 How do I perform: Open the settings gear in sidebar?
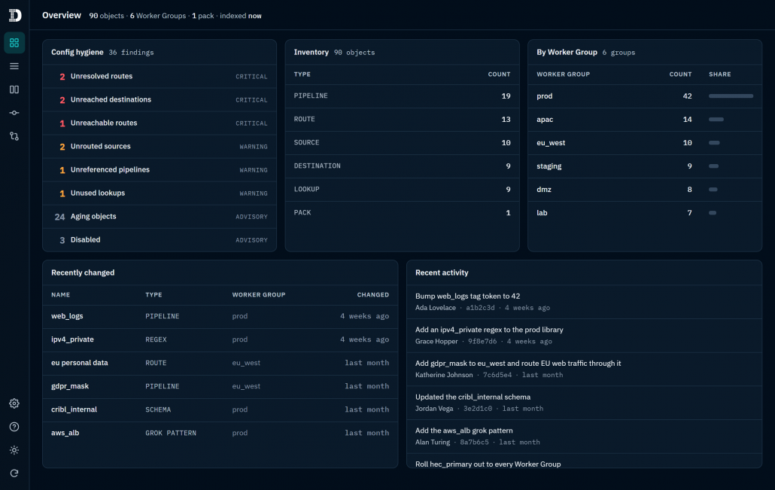tap(14, 403)
